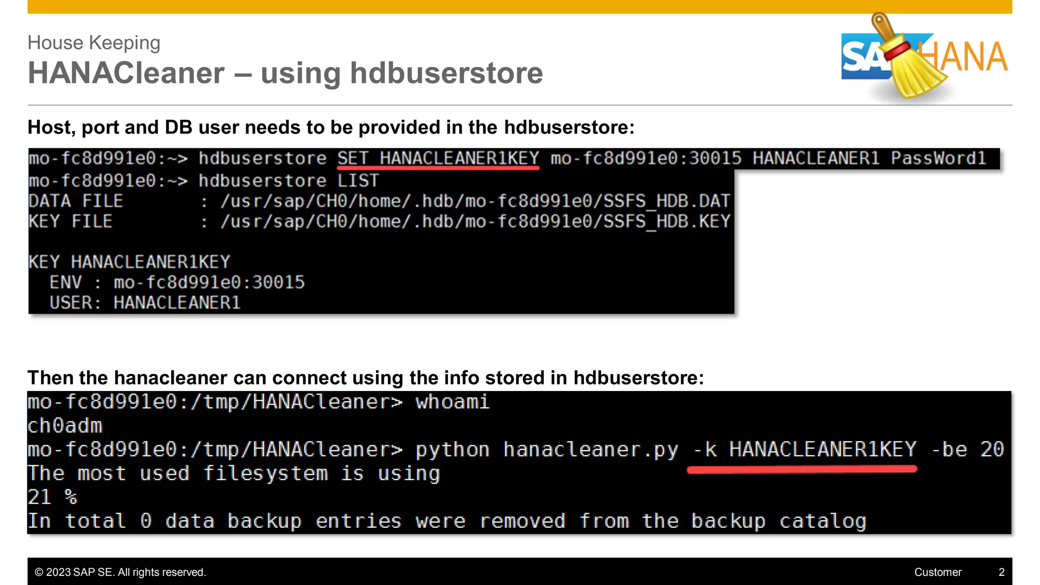Click the copyright 2023 SAP SE footer
This screenshot has height=585, width=1040.
coord(120,572)
